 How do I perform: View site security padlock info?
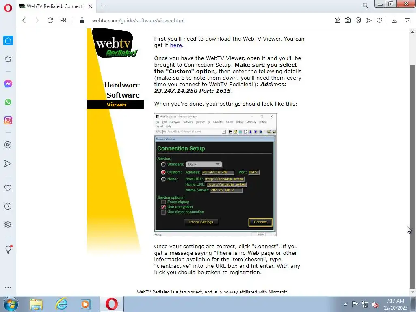pos(82,20)
